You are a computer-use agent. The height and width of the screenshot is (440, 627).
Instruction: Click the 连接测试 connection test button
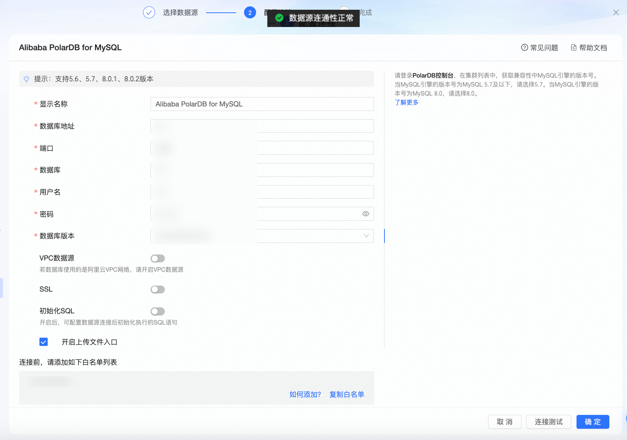(x=549, y=422)
